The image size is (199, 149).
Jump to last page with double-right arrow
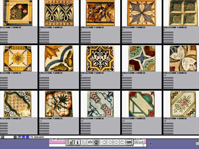[122, 142]
